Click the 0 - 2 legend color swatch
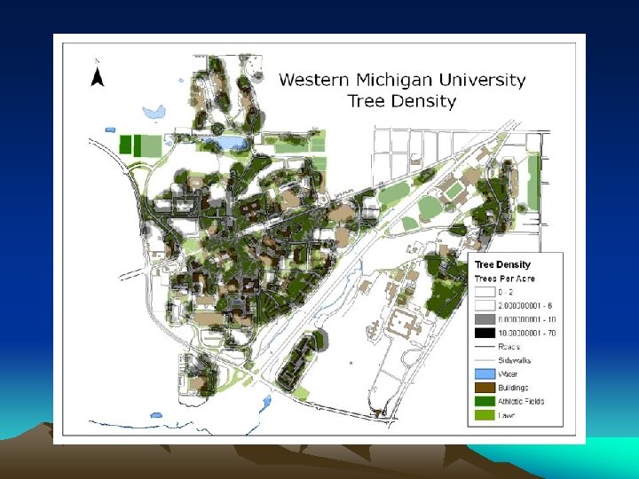Viewport: 639px width, 479px height. click(x=485, y=292)
